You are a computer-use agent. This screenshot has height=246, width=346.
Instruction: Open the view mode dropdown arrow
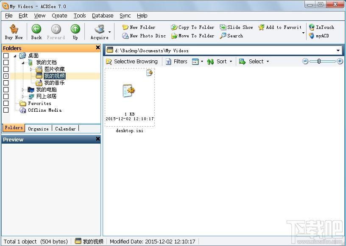(202, 62)
